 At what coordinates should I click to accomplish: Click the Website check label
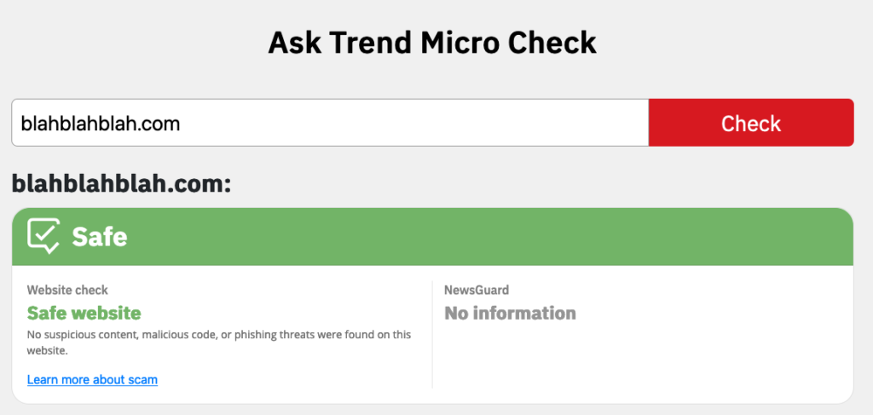(x=67, y=290)
